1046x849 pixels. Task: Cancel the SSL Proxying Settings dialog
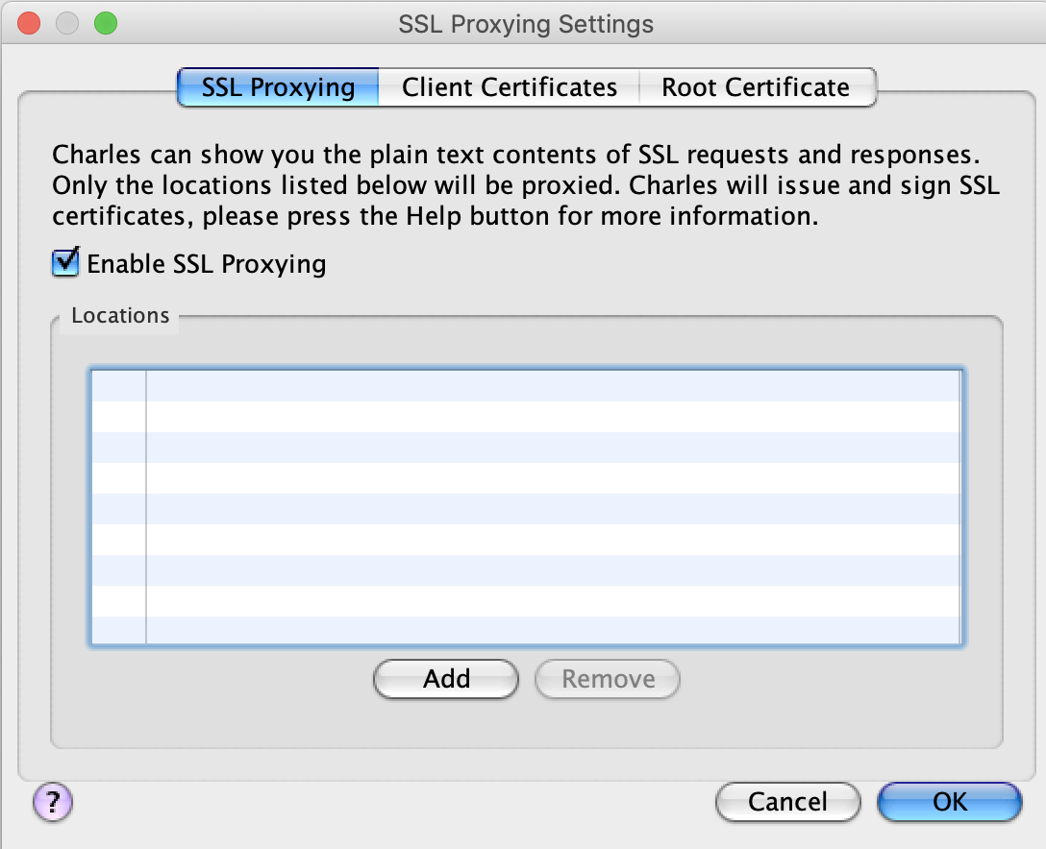pos(787,802)
